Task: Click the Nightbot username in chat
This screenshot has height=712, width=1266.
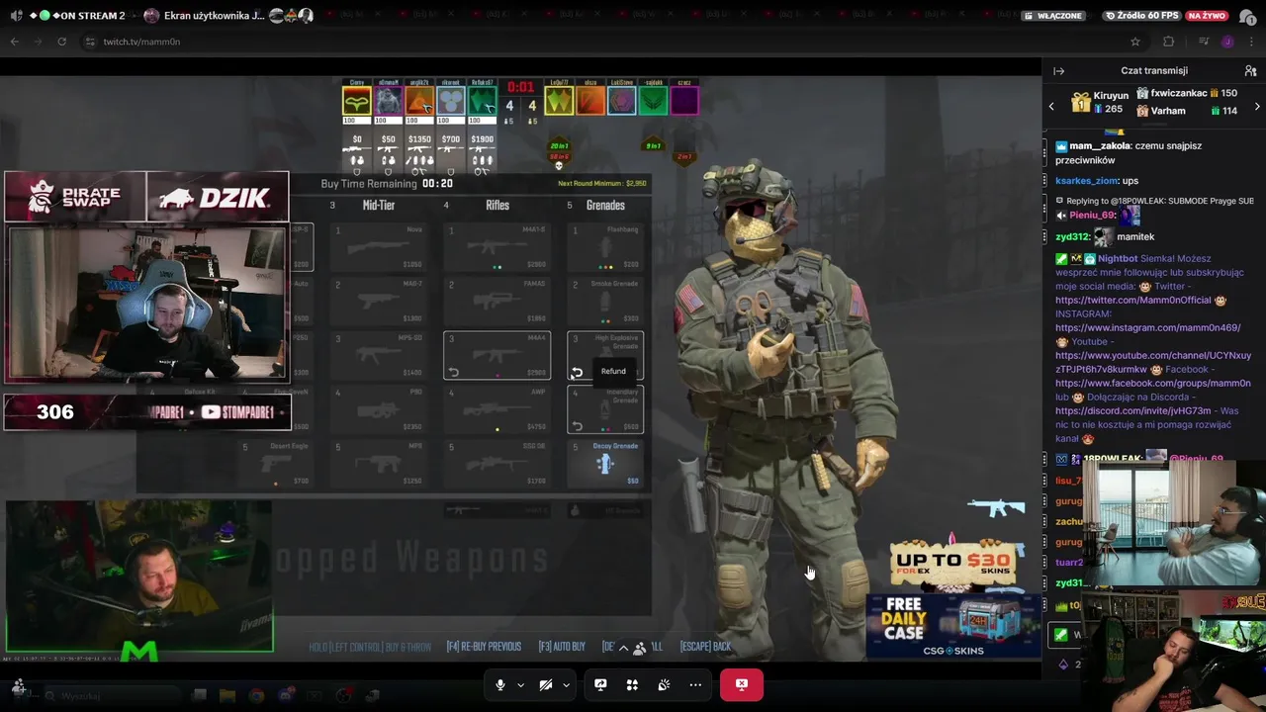Action: [1118, 258]
